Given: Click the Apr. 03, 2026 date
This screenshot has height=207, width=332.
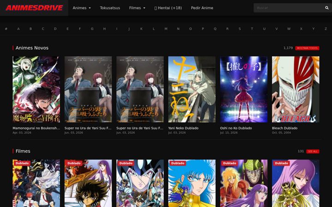Looking at the screenshot, I should click(x=22, y=132).
